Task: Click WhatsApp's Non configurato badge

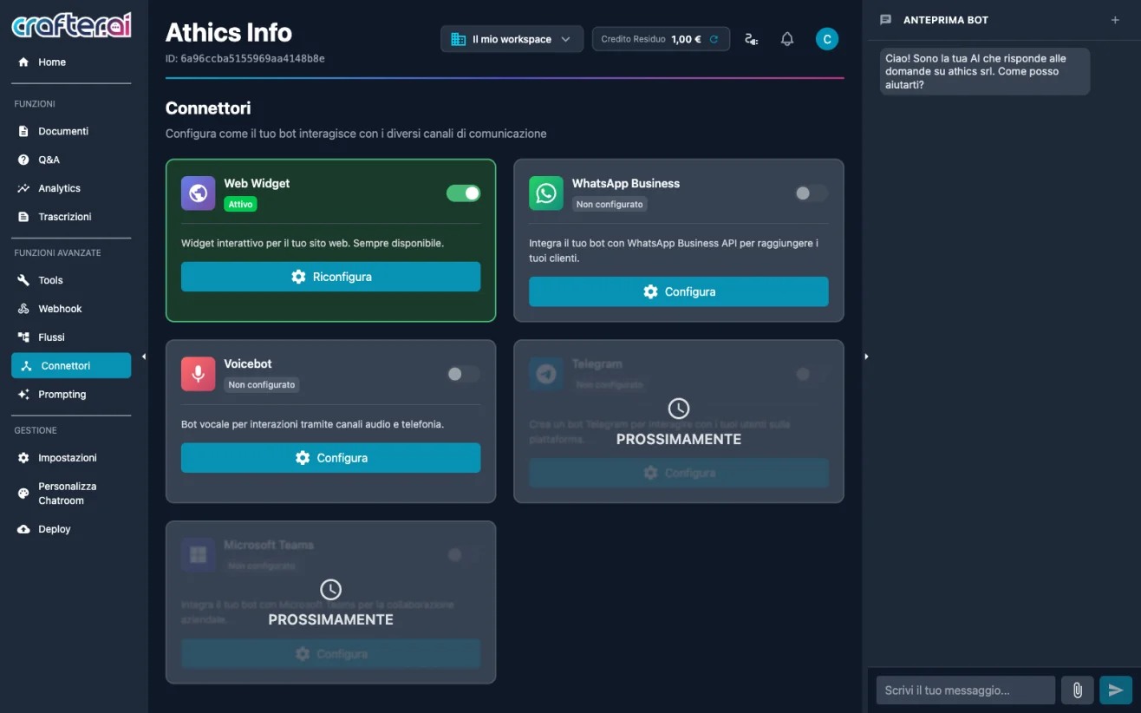Action: click(610, 205)
